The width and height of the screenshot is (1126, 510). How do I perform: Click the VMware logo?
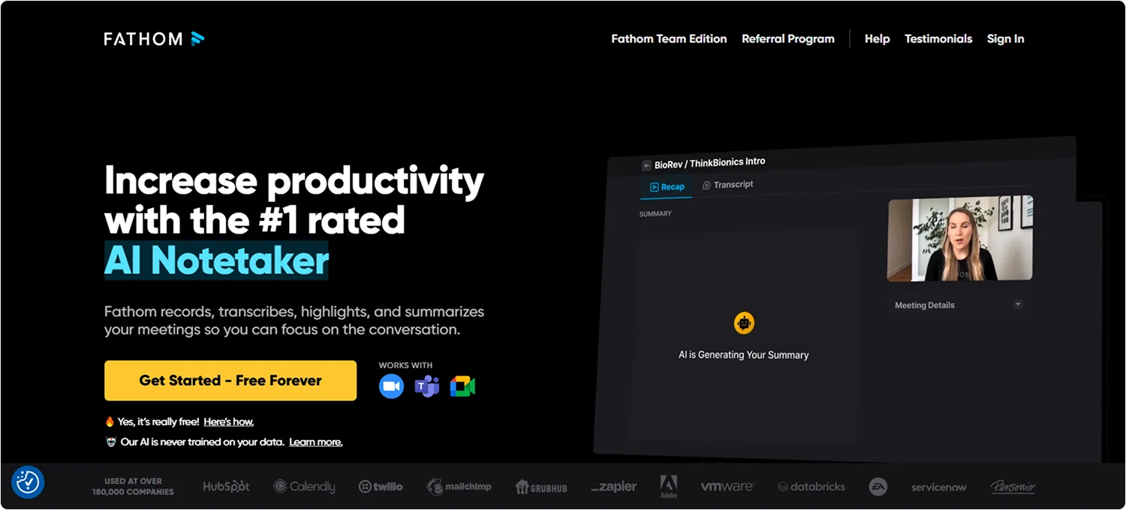[x=727, y=487]
